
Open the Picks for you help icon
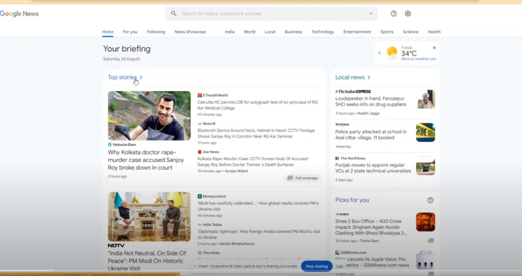point(430,200)
